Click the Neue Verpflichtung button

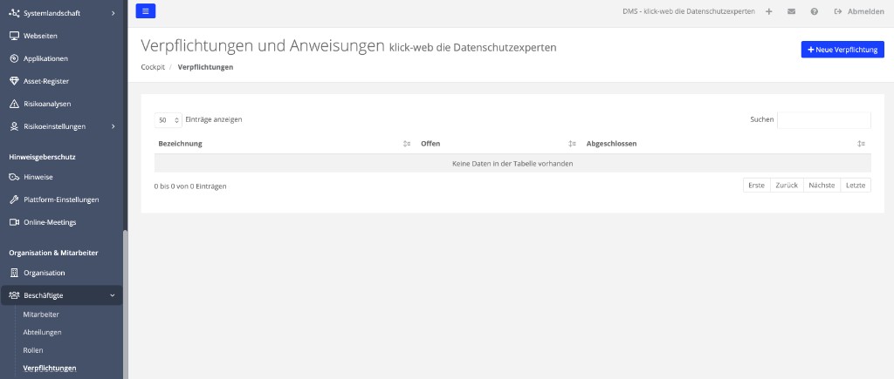click(842, 50)
